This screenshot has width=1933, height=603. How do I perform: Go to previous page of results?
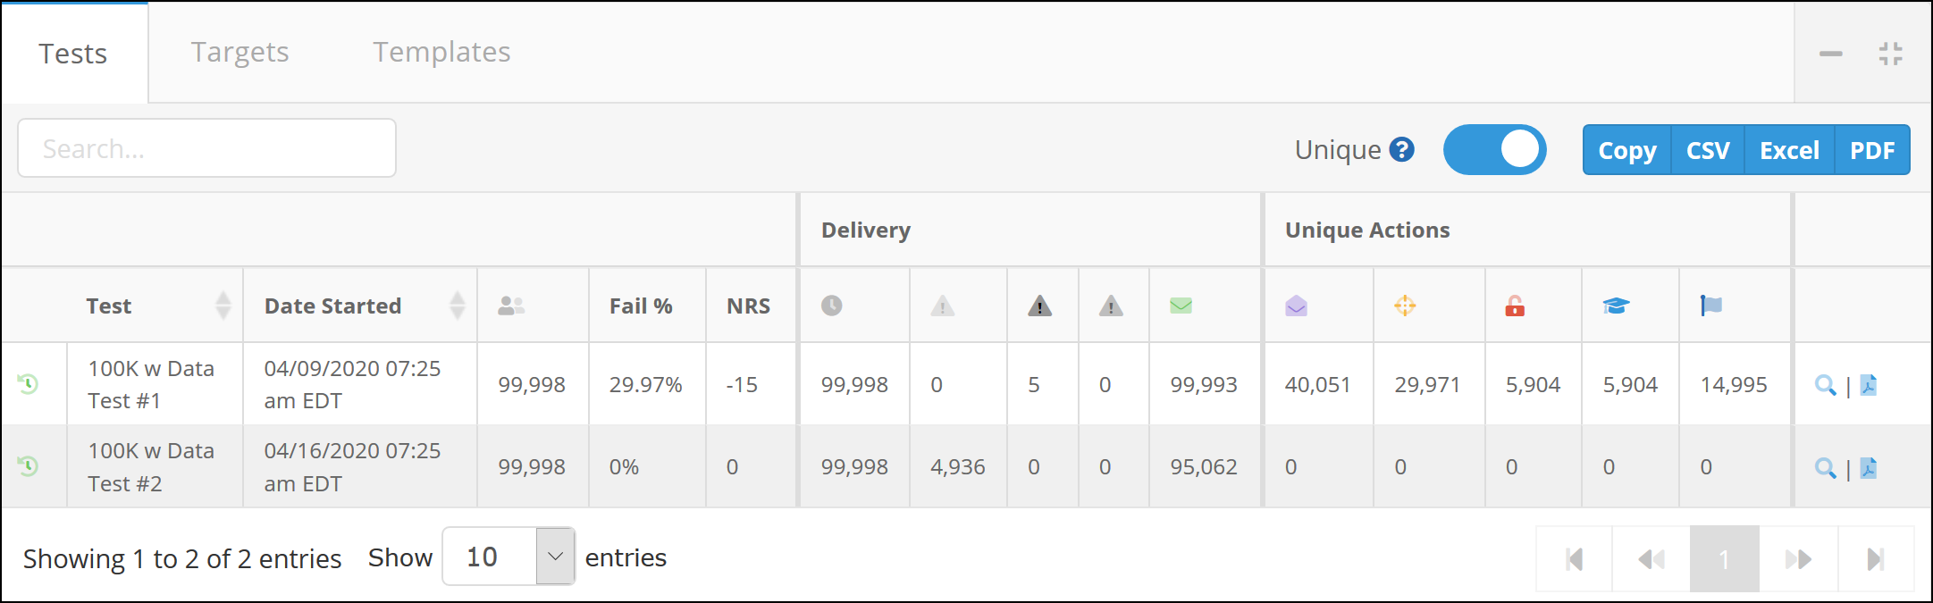tap(1651, 559)
